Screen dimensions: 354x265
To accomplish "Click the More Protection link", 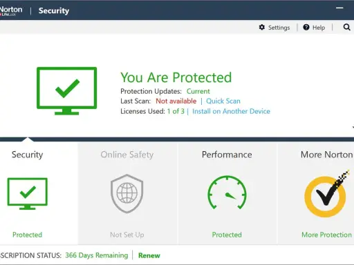I will [326, 235].
